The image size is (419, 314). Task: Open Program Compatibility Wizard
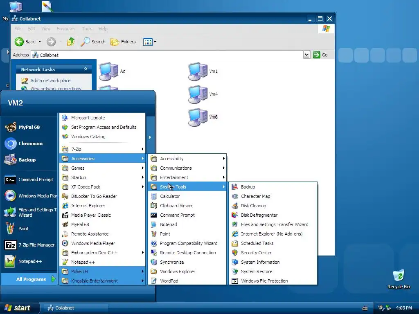click(187, 243)
